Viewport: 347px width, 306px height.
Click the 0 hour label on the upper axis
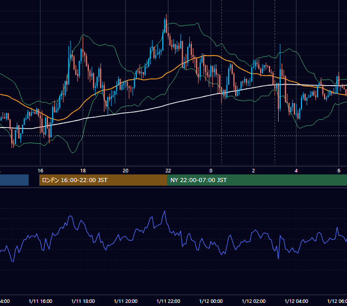pos(211,171)
